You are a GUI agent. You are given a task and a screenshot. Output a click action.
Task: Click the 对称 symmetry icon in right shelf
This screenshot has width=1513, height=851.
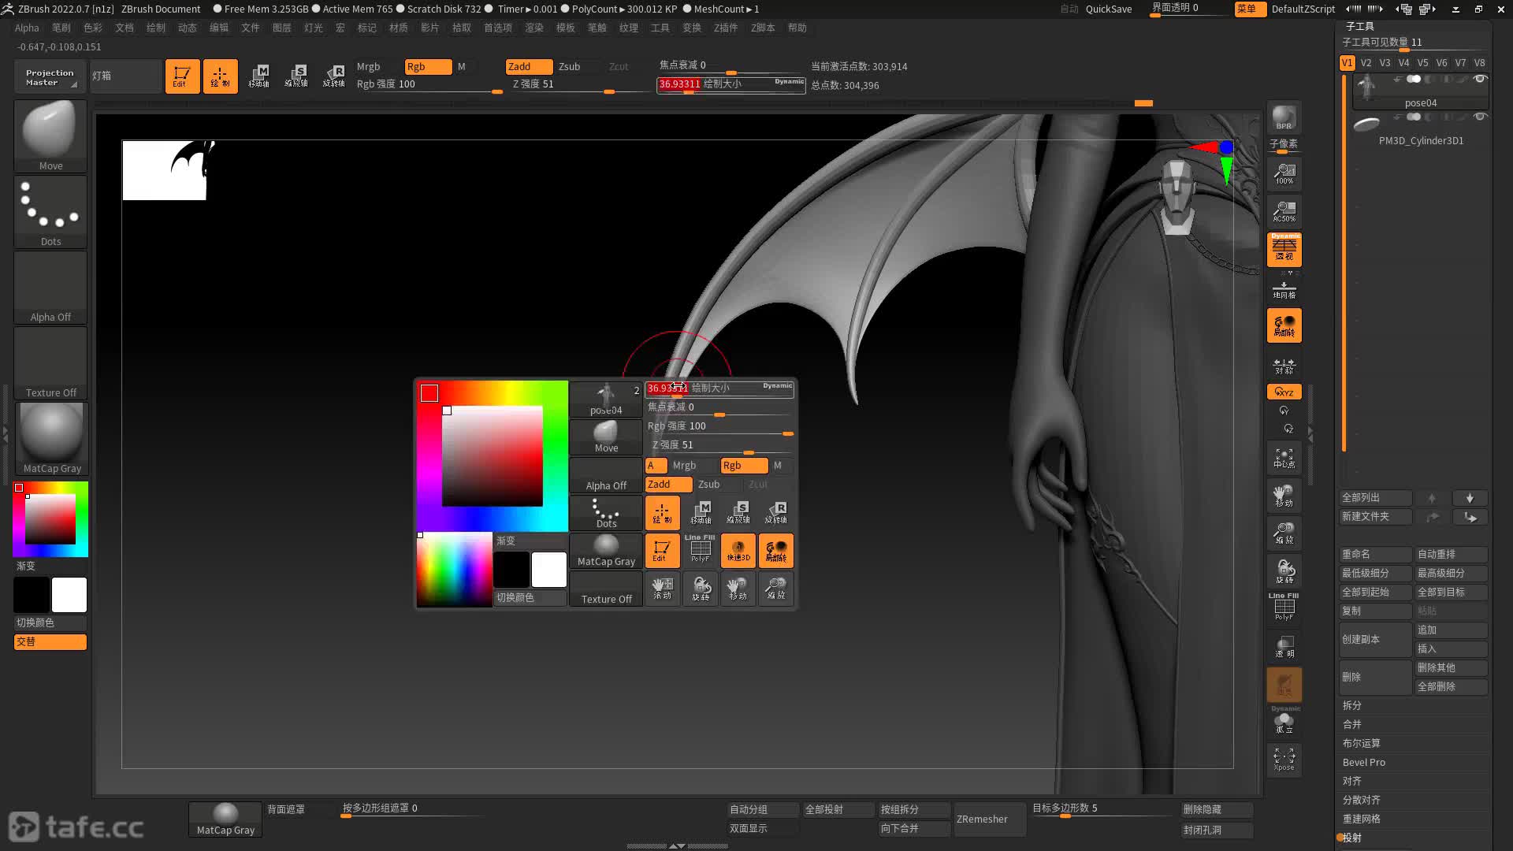(1284, 366)
